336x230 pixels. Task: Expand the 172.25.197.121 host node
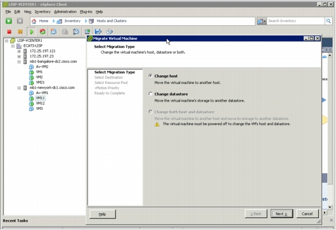click(19, 51)
